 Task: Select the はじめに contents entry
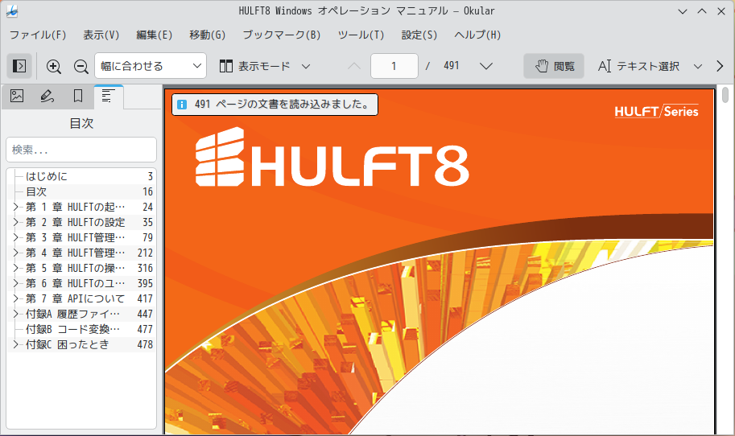81,176
